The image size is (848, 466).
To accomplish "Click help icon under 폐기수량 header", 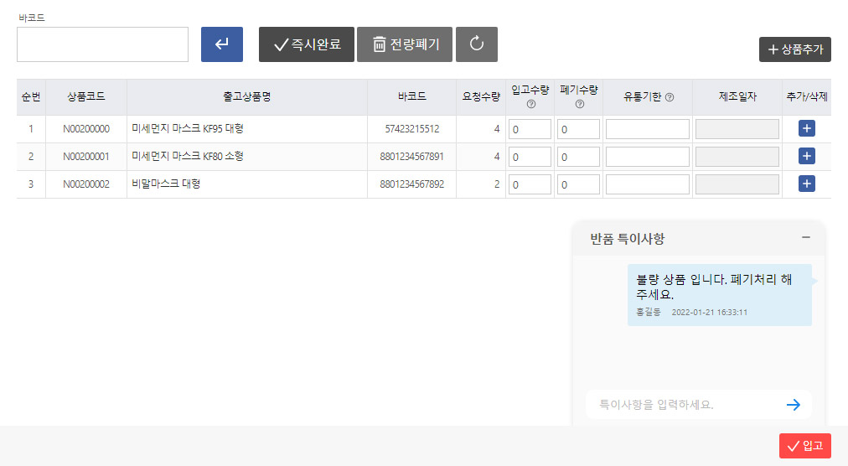I will tap(578, 105).
